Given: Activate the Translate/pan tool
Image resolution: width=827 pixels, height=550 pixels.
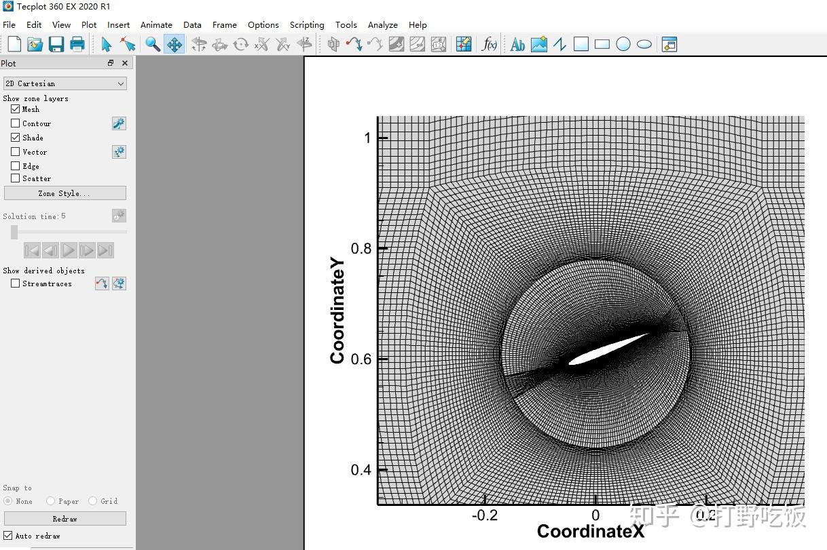Looking at the screenshot, I should (x=174, y=45).
